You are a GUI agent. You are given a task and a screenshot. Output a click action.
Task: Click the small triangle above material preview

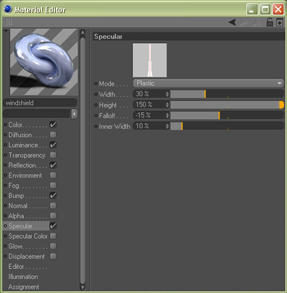click(x=5, y=31)
